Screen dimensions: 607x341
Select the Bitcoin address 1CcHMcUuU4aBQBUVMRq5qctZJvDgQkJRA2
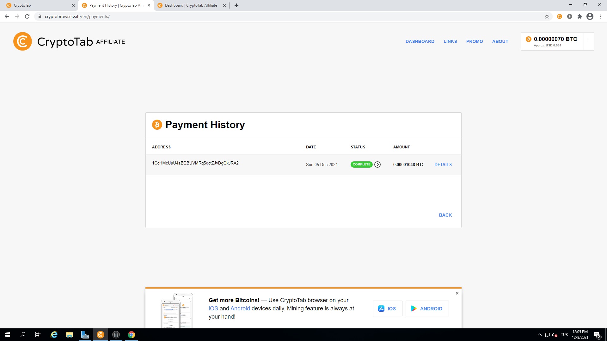coord(195,163)
